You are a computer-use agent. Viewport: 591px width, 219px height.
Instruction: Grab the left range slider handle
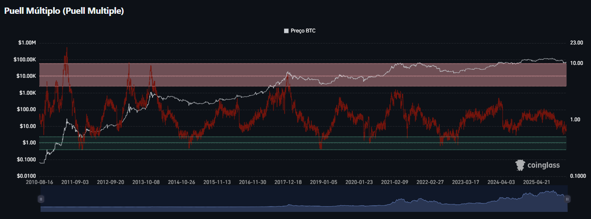tap(41, 199)
